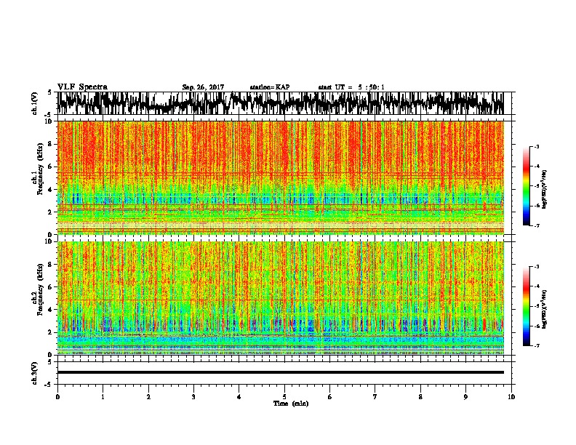
Task: Pick the ch.1 spectrogram colorbar
Action: pos(527,186)
